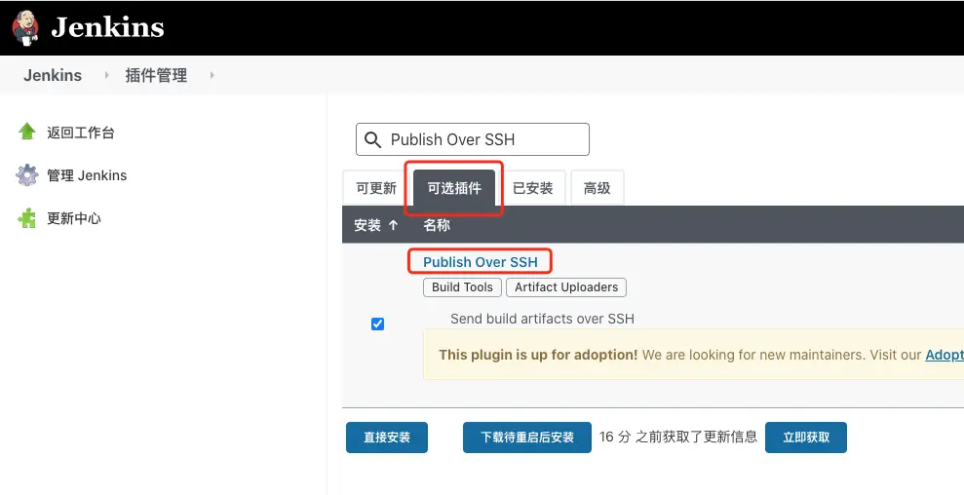Image resolution: width=964 pixels, height=495 pixels.
Task: Click 'Send build artifacts over SSH' text
Action: [x=542, y=319]
